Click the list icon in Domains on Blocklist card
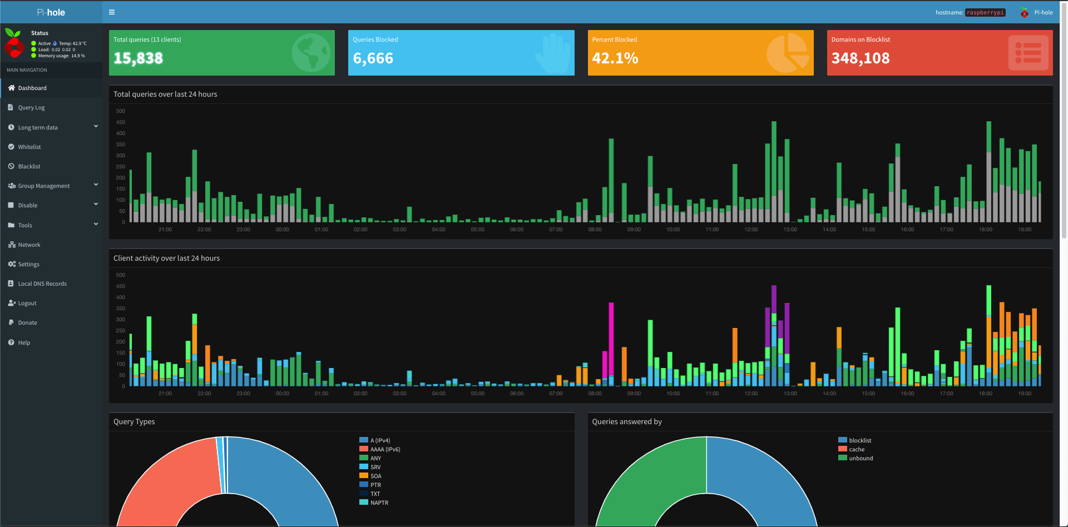This screenshot has width=1068, height=527. point(1029,53)
